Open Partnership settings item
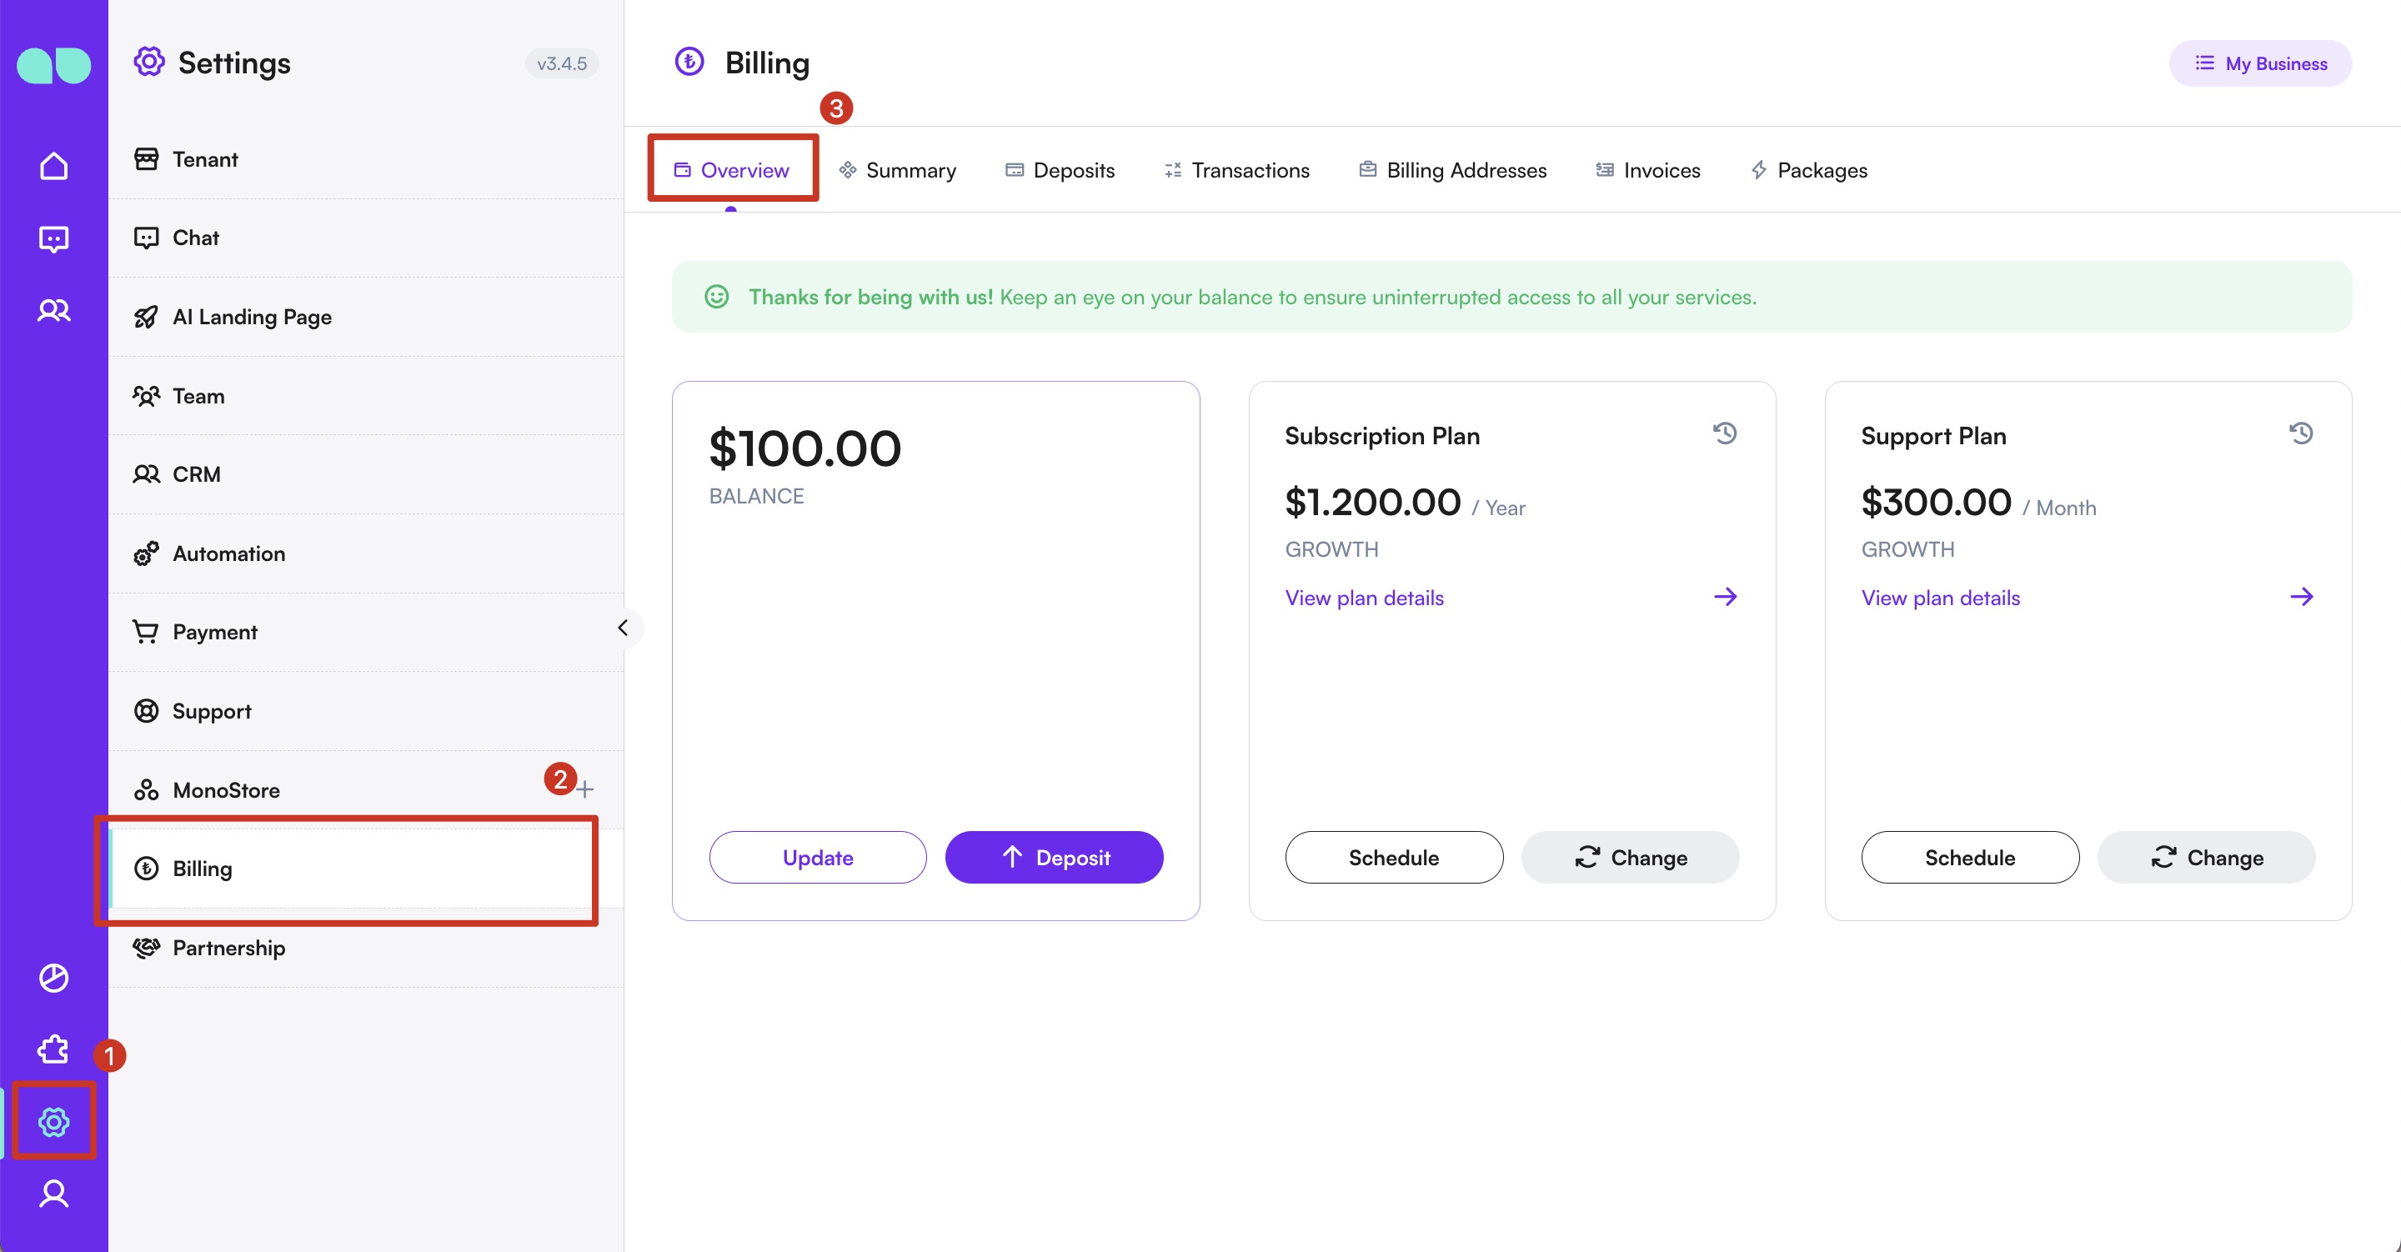 tap(228, 948)
